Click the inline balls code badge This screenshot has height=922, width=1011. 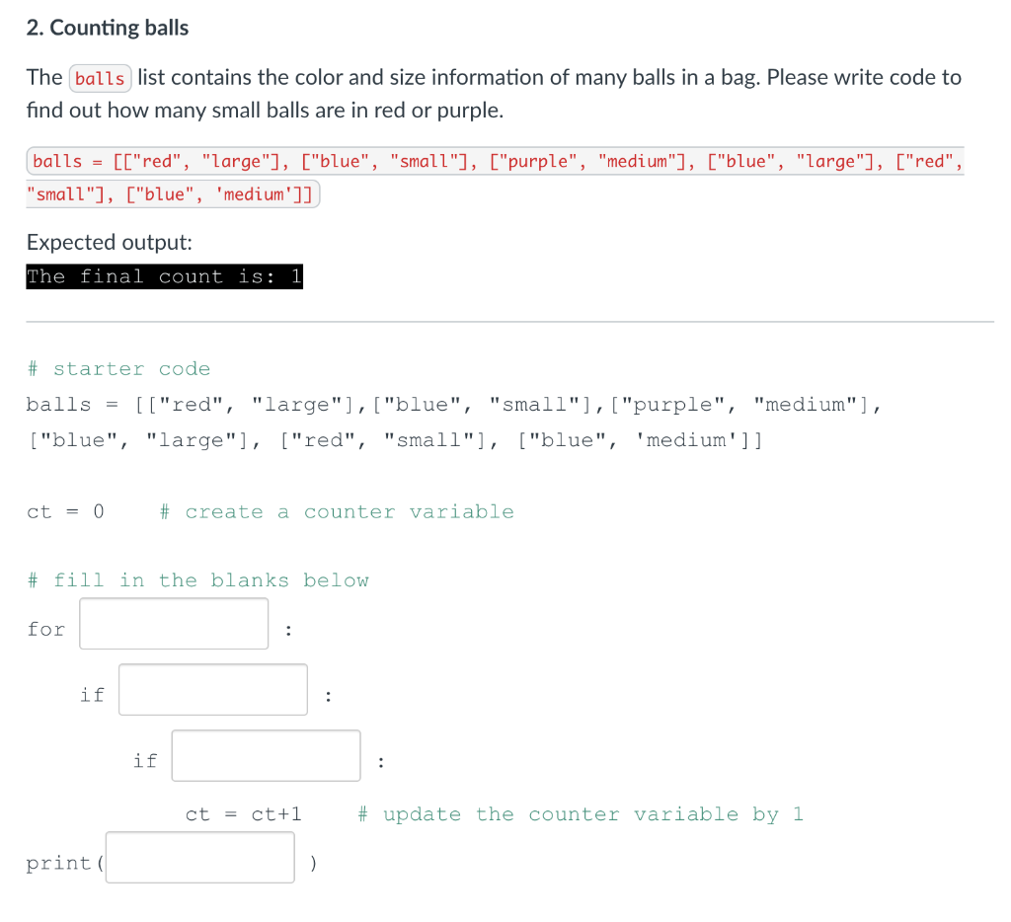[100, 78]
